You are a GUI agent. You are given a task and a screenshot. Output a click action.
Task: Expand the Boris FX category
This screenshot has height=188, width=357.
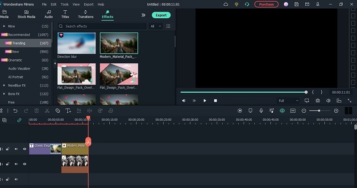4,94
